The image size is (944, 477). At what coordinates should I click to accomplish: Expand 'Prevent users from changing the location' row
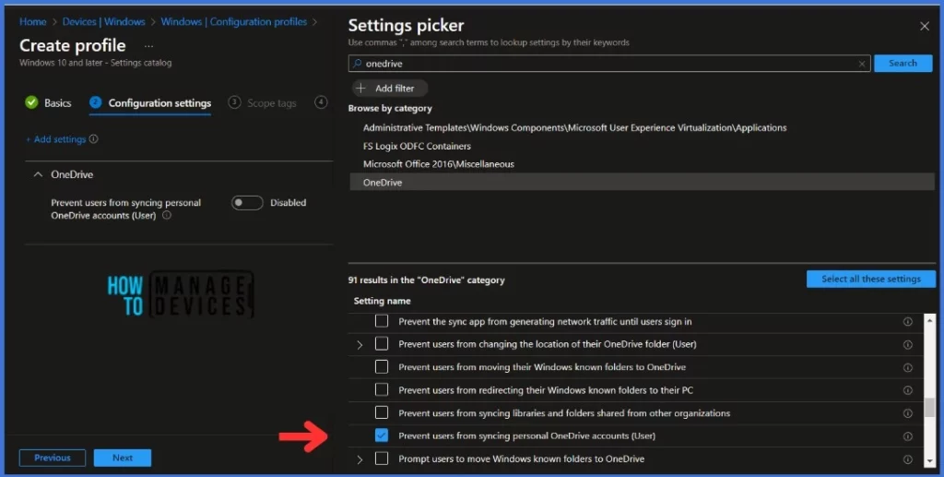pos(360,345)
